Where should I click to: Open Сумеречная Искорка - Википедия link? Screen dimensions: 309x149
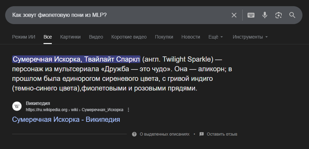pos(66,119)
